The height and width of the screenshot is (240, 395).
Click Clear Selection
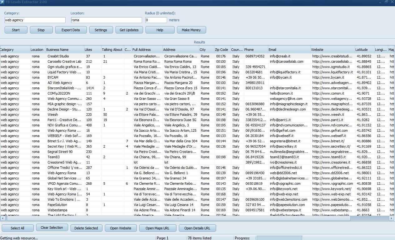point(52,228)
